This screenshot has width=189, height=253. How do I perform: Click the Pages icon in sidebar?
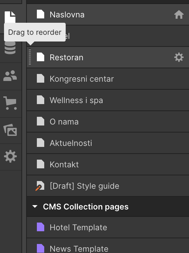10,17
